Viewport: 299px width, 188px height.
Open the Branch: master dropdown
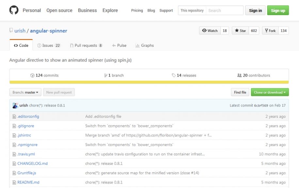click(25, 92)
